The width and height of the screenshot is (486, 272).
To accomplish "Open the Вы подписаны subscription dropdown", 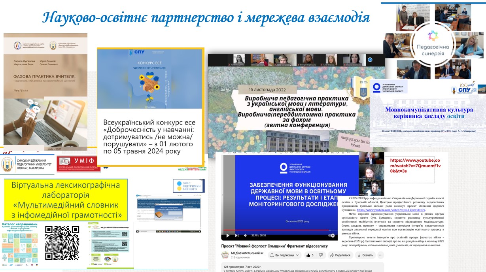I will tap(284, 255).
